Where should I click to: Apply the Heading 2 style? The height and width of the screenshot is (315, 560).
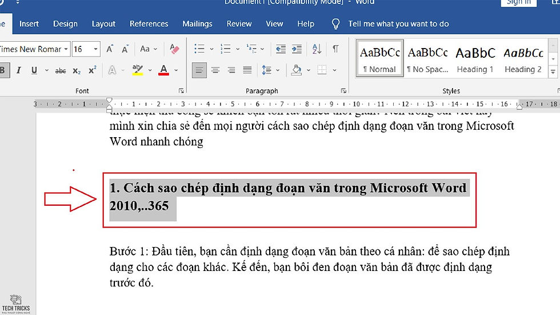pyautogui.click(x=523, y=58)
